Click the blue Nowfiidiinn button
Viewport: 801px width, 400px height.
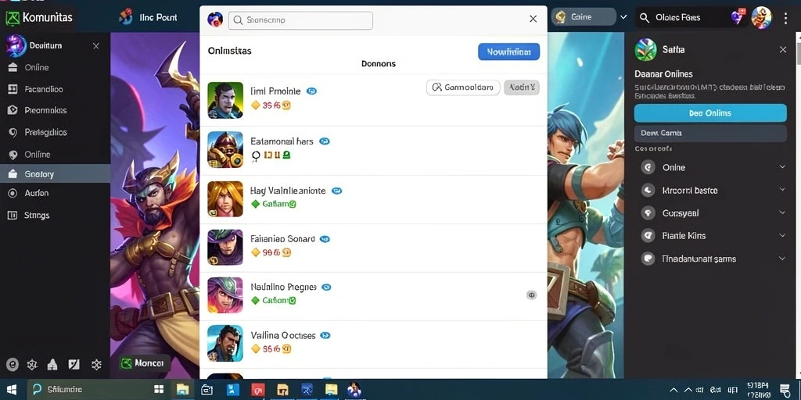[x=508, y=52]
